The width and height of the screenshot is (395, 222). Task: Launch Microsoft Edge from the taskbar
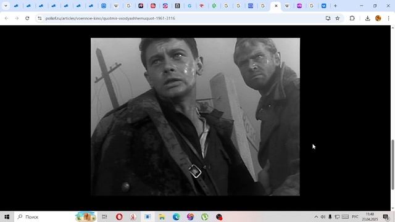pyautogui.click(x=176, y=216)
